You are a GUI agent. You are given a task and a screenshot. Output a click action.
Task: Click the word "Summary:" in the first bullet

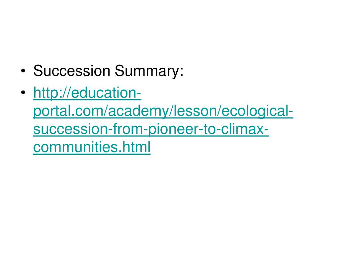click(x=149, y=71)
